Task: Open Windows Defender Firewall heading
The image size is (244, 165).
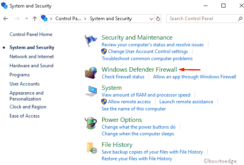Action: point(140,69)
